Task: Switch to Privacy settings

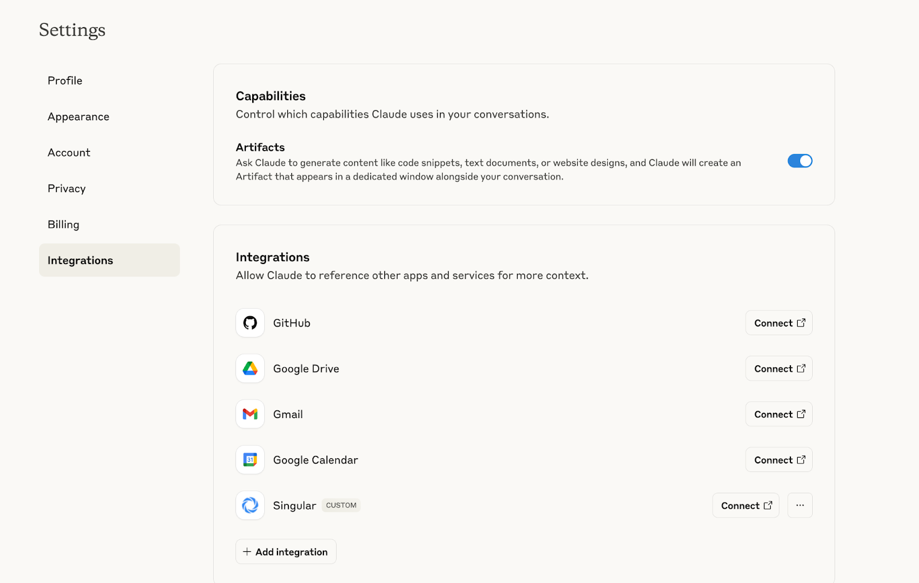Action: [x=67, y=189]
